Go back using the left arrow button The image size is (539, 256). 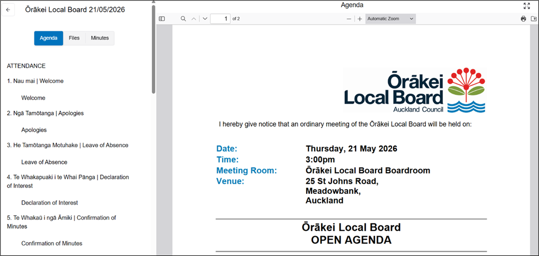[8, 10]
